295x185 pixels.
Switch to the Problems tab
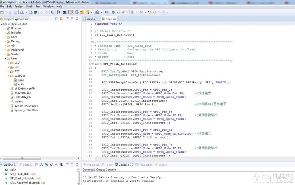91,165
